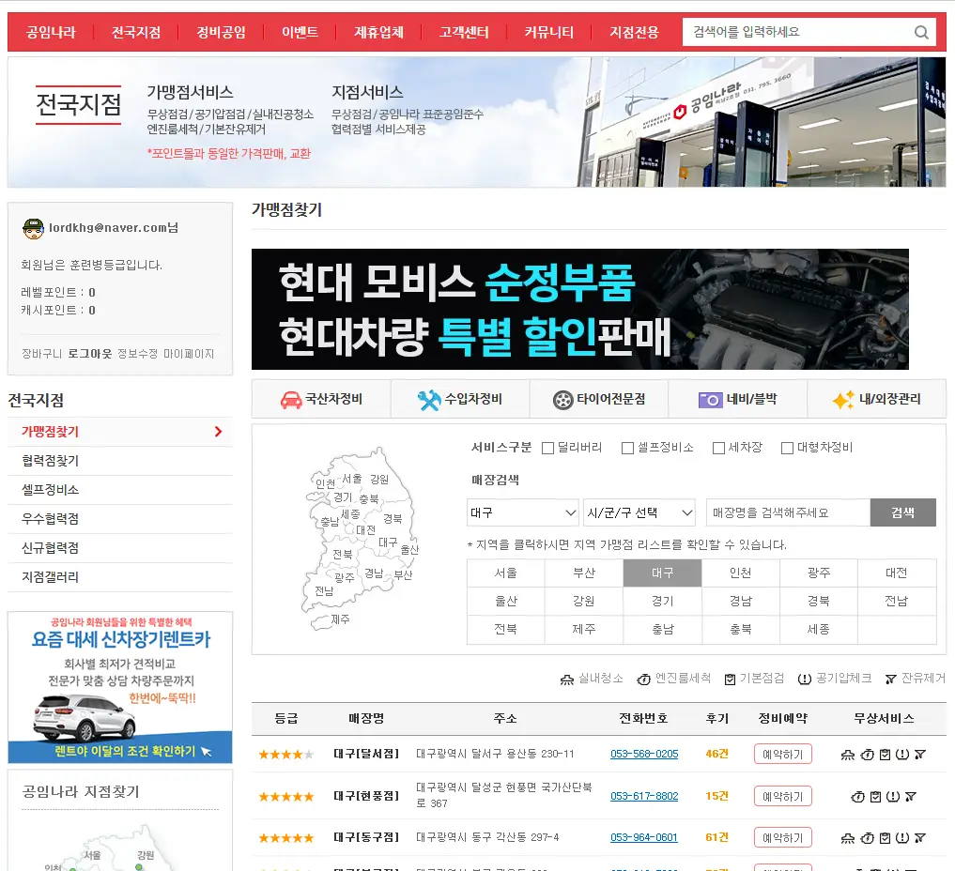This screenshot has width=955, height=871.
Task: Click the red chevron arrow beside 가맹점찾기
Action: [x=218, y=432]
